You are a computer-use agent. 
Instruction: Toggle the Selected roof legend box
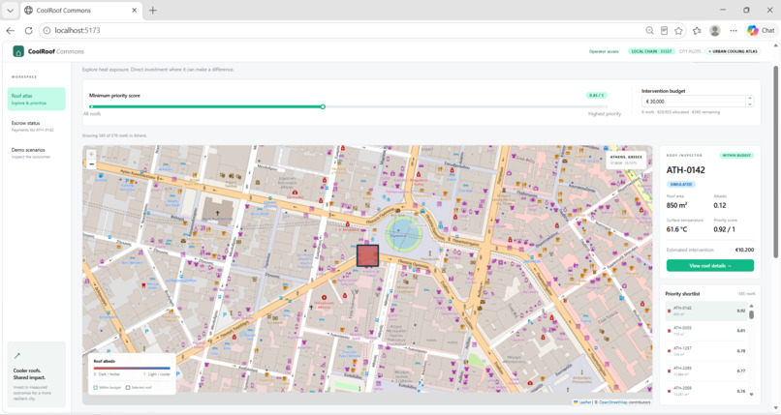click(x=128, y=387)
